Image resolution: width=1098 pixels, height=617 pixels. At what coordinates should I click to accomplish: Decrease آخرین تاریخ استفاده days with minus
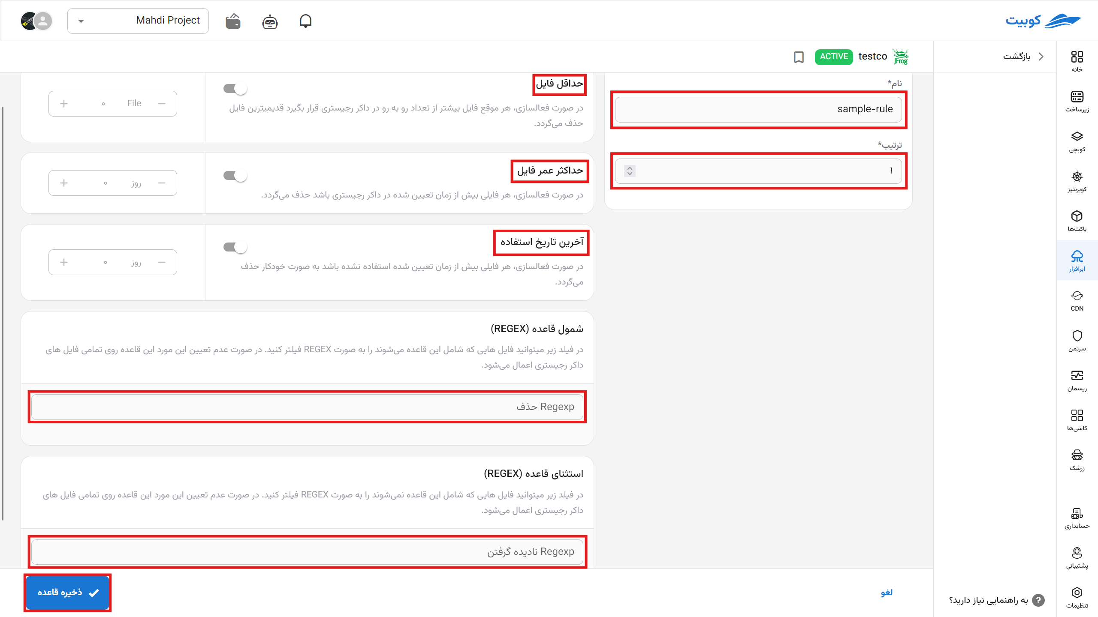[x=162, y=262]
